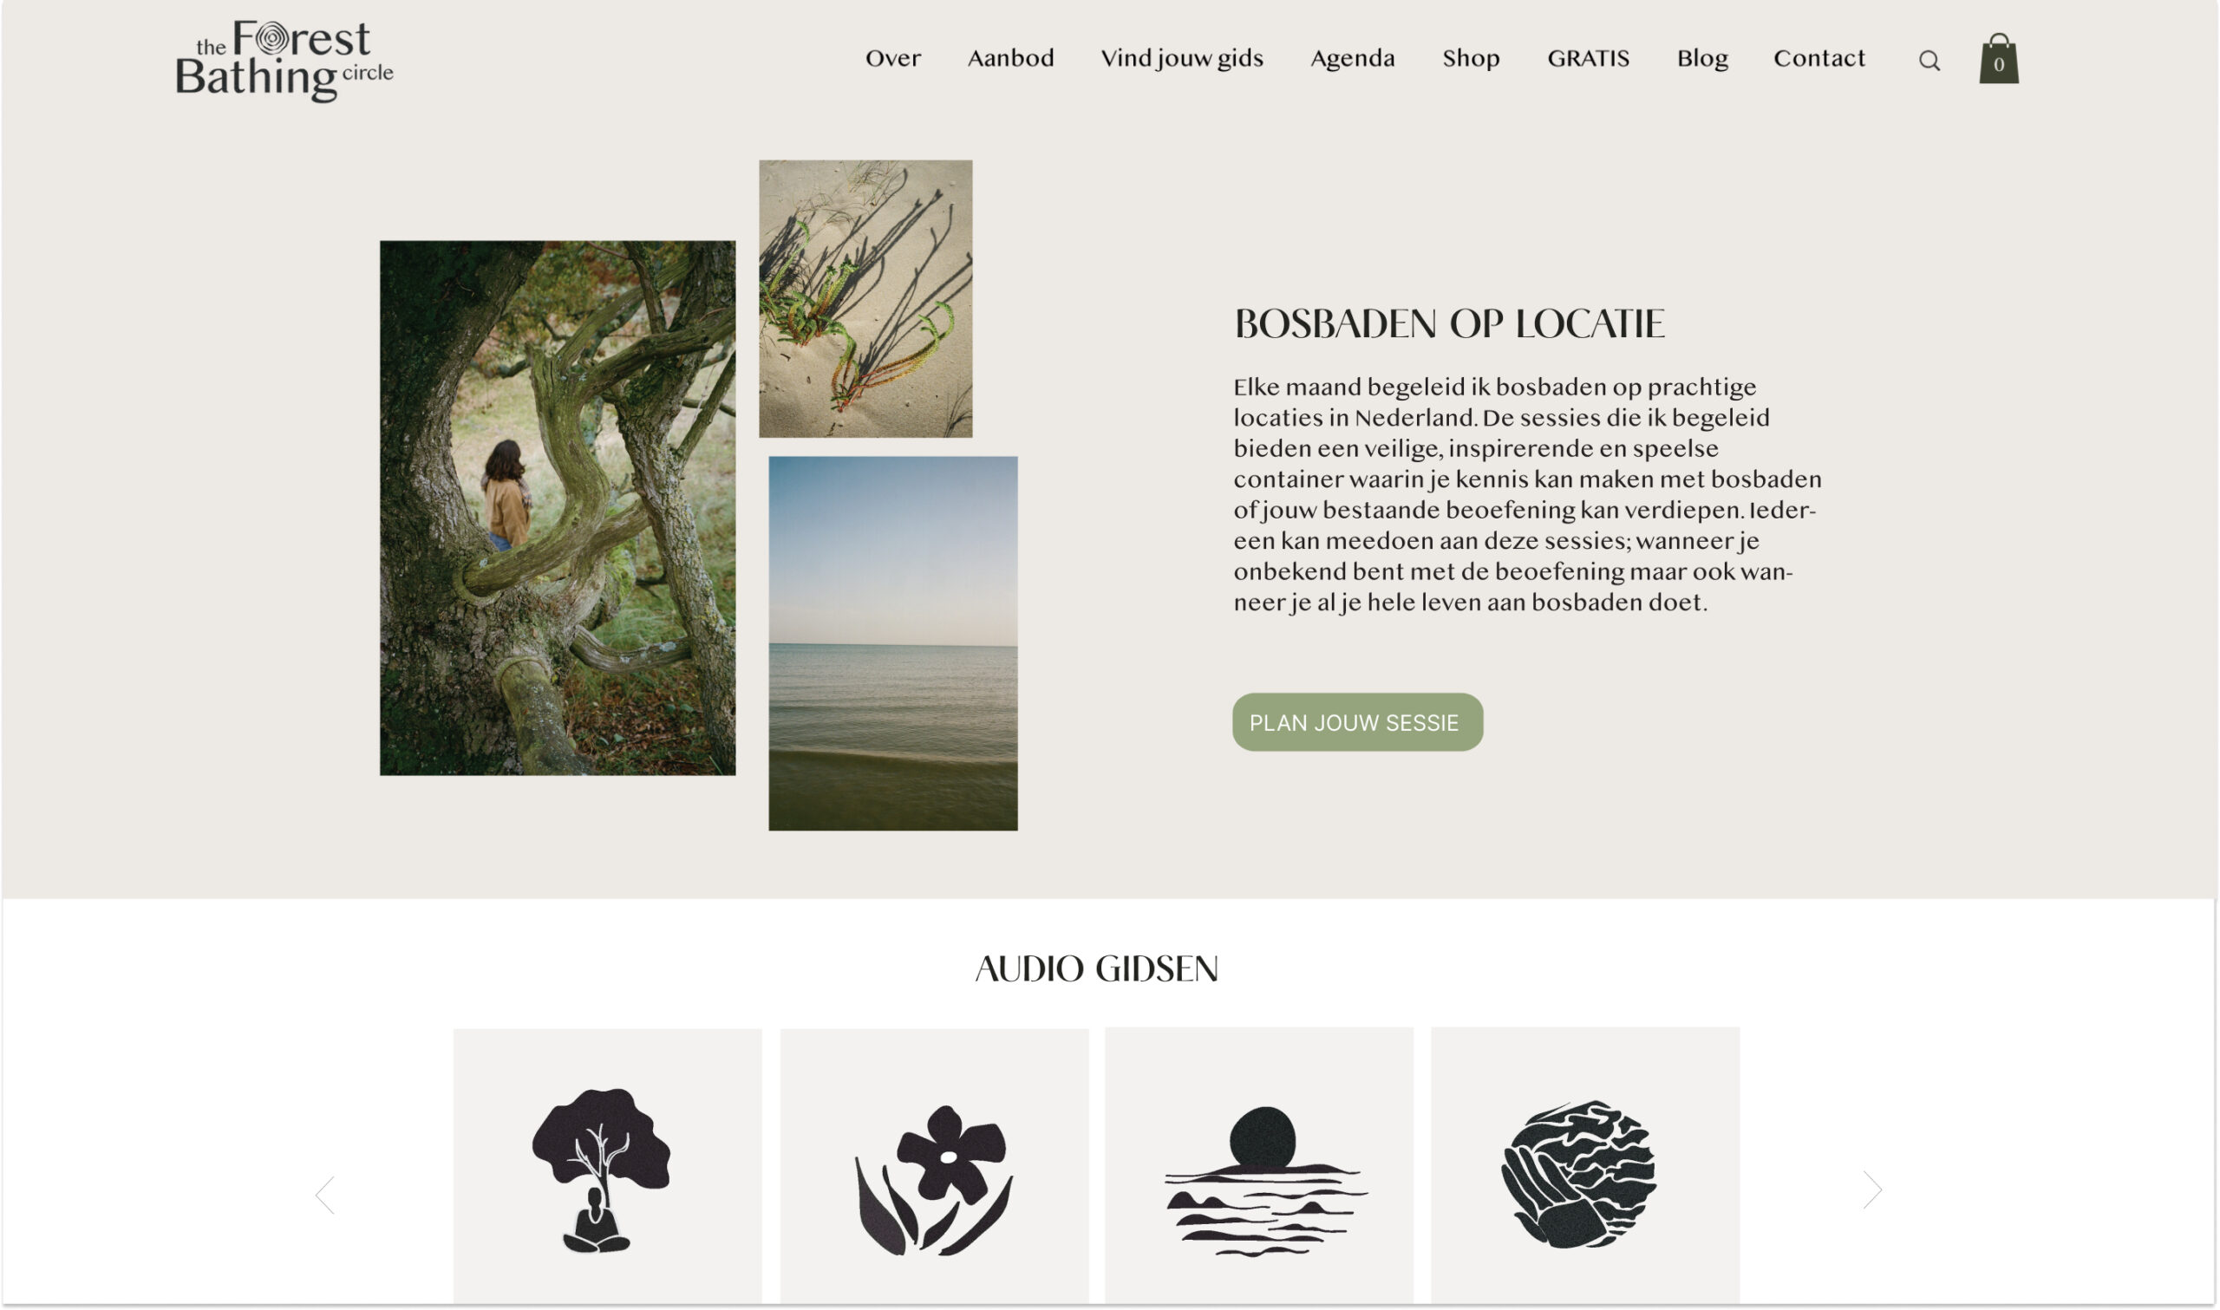The image size is (2220, 1310).
Task: Click the calm sea horizon photo
Action: point(892,643)
